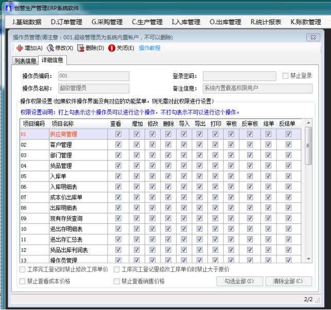The image size is (331, 310).
Task: Select the 货品出库利润表 row name cell
Action: (78, 250)
